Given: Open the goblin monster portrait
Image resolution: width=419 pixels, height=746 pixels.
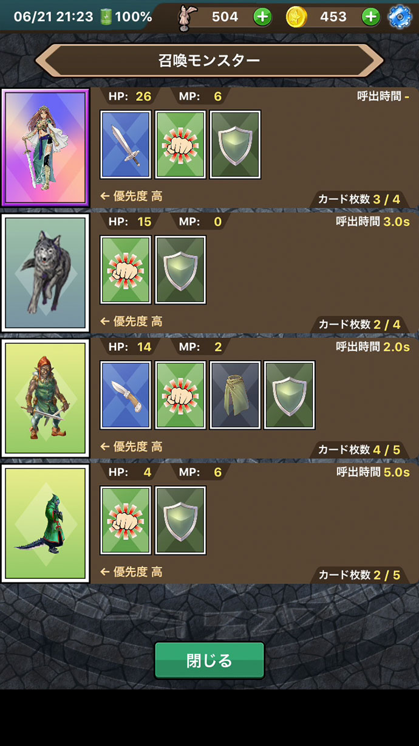Looking at the screenshot, I should click(x=46, y=398).
